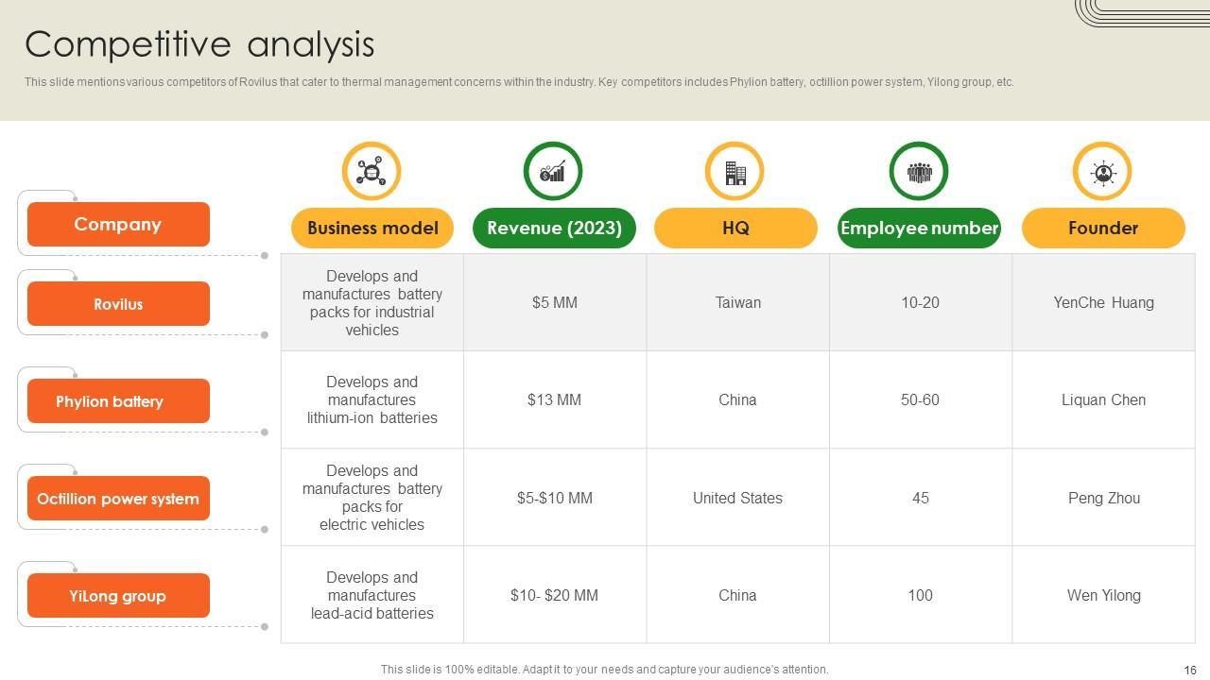Click the Revenue (2023) header pill

[554, 229]
